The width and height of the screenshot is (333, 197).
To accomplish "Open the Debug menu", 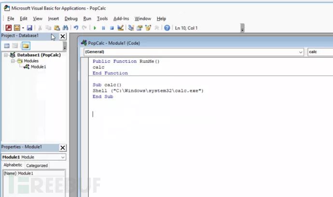I will pyautogui.click(x=71, y=19).
